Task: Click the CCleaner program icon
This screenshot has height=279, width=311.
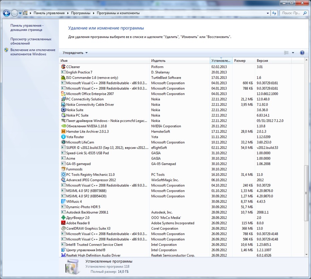Action: coord(63,67)
